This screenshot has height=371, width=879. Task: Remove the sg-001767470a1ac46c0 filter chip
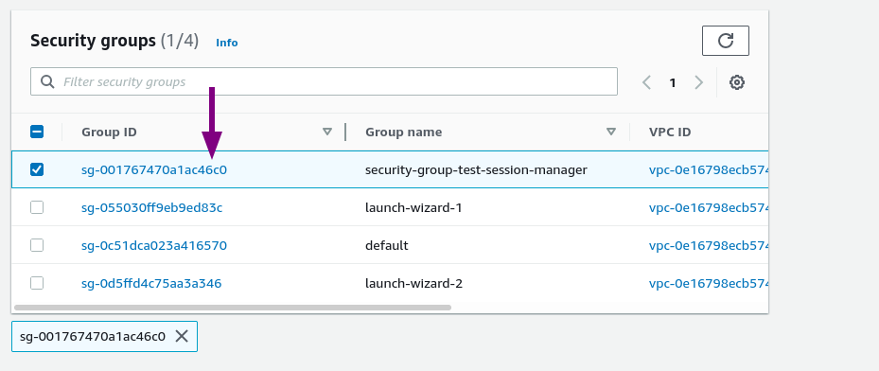tap(182, 336)
